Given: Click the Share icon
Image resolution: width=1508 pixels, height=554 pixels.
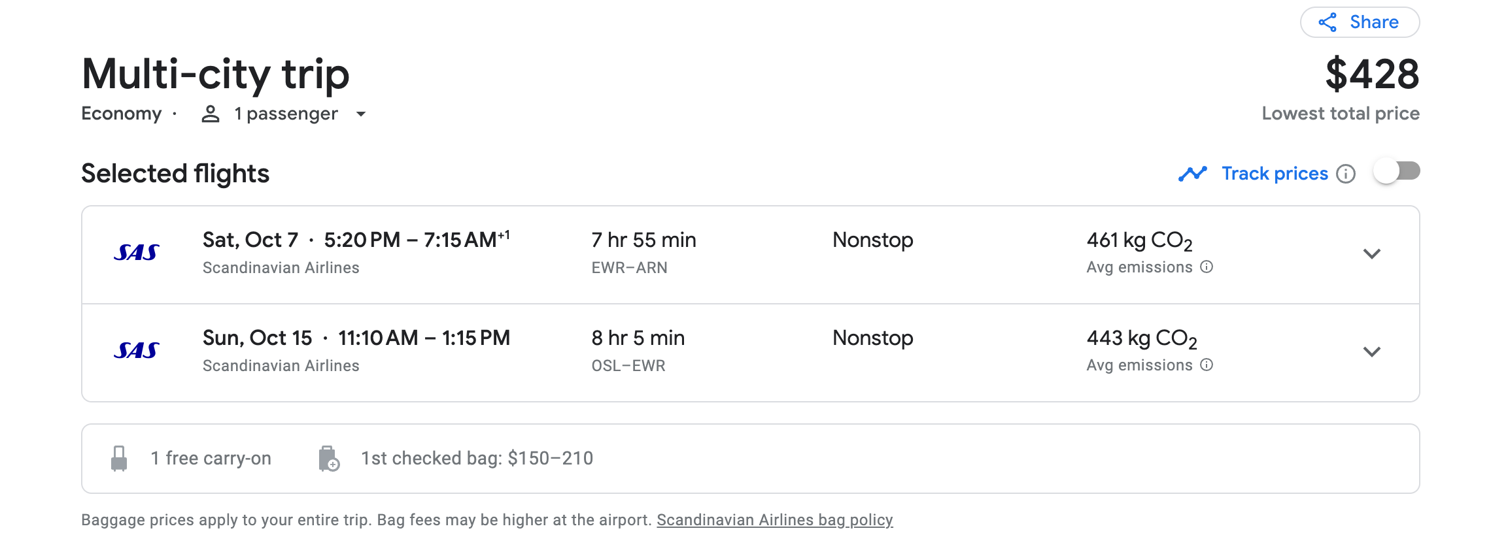Looking at the screenshot, I should point(1328,22).
